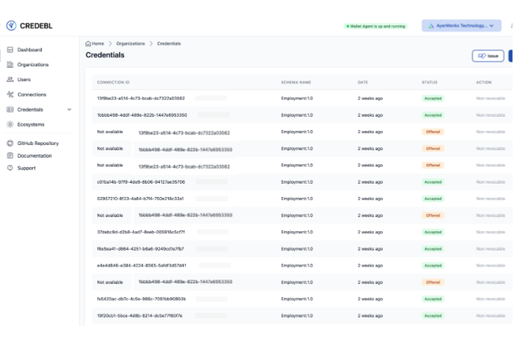Open the Dashboard sidebar icon
Screen dimensions: 513x342
coord(10,50)
